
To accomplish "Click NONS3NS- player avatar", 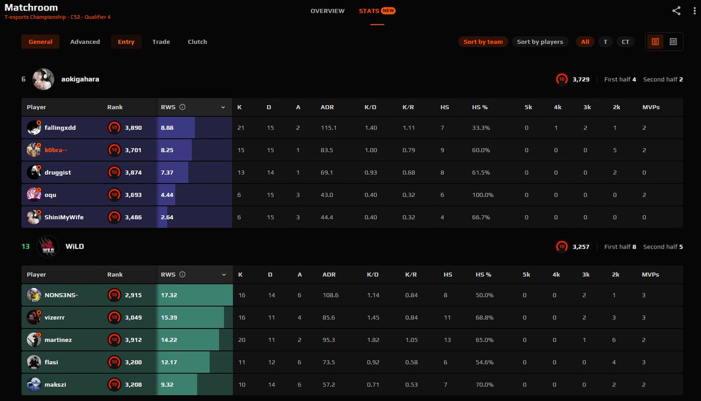I will click(x=33, y=295).
